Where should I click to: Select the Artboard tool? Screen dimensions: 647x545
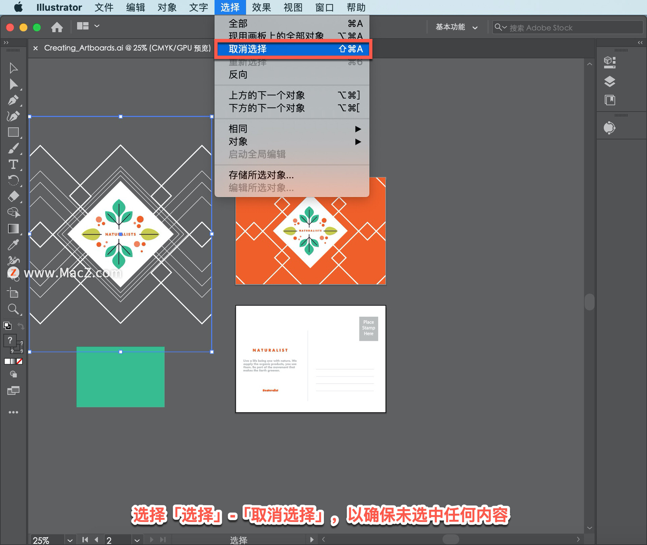(13, 293)
